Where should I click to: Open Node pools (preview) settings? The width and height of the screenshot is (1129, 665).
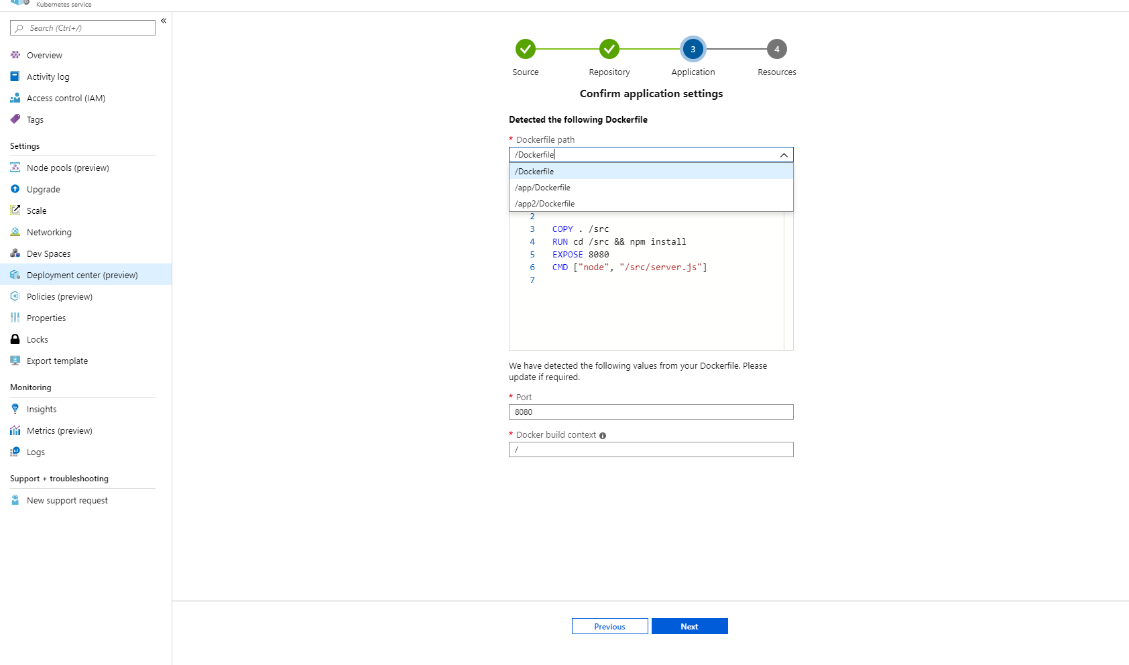click(x=15, y=168)
